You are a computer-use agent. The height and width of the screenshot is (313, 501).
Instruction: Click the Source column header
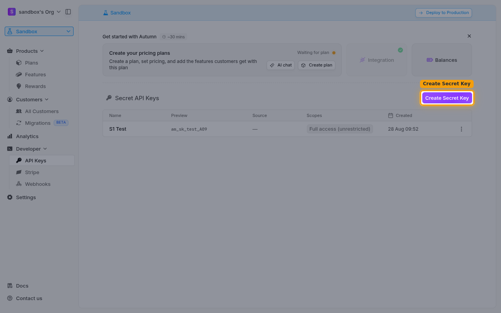point(260,115)
